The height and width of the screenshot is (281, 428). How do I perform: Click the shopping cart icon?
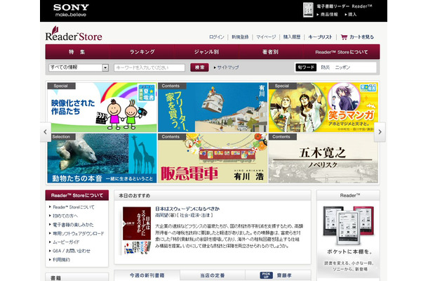[x=344, y=37]
